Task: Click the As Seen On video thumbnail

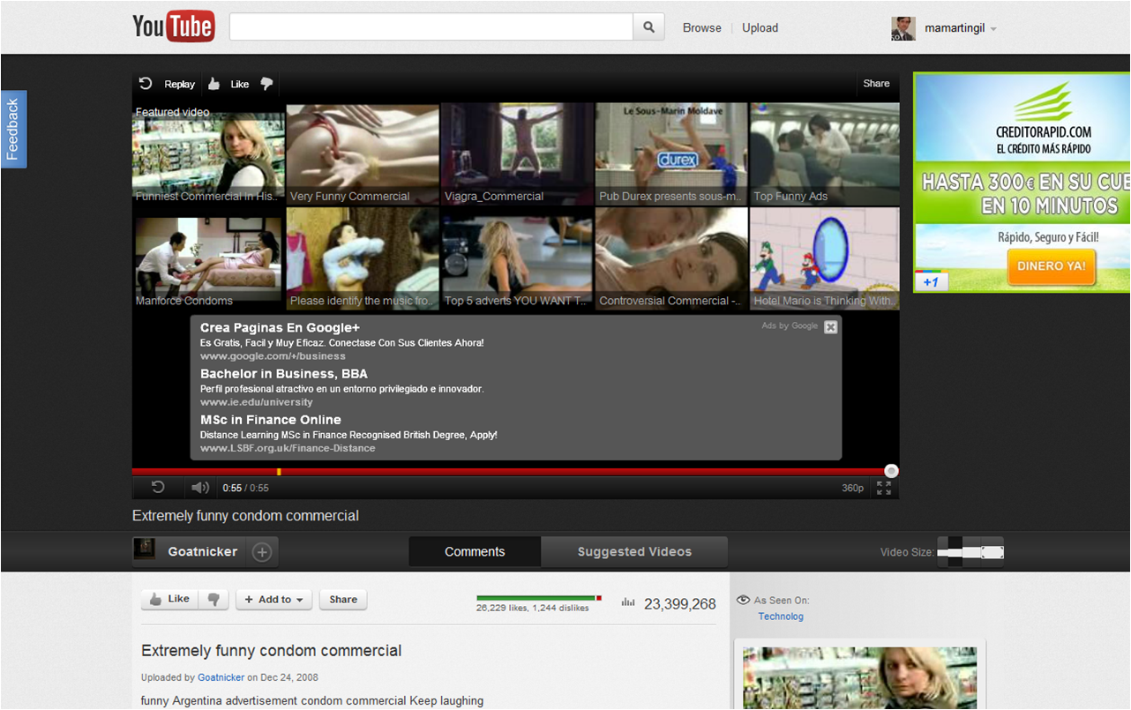Action: (x=860, y=677)
